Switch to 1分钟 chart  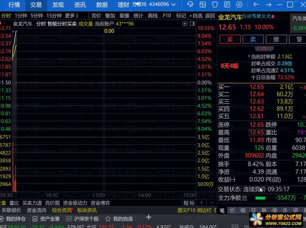[x=21, y=16]
